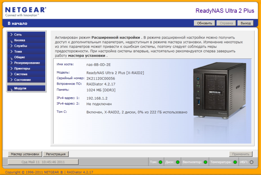The image size is (261, 175).
Task: Click the Выход button to log out
Action: pyautogui.click(x=246, y=23)
